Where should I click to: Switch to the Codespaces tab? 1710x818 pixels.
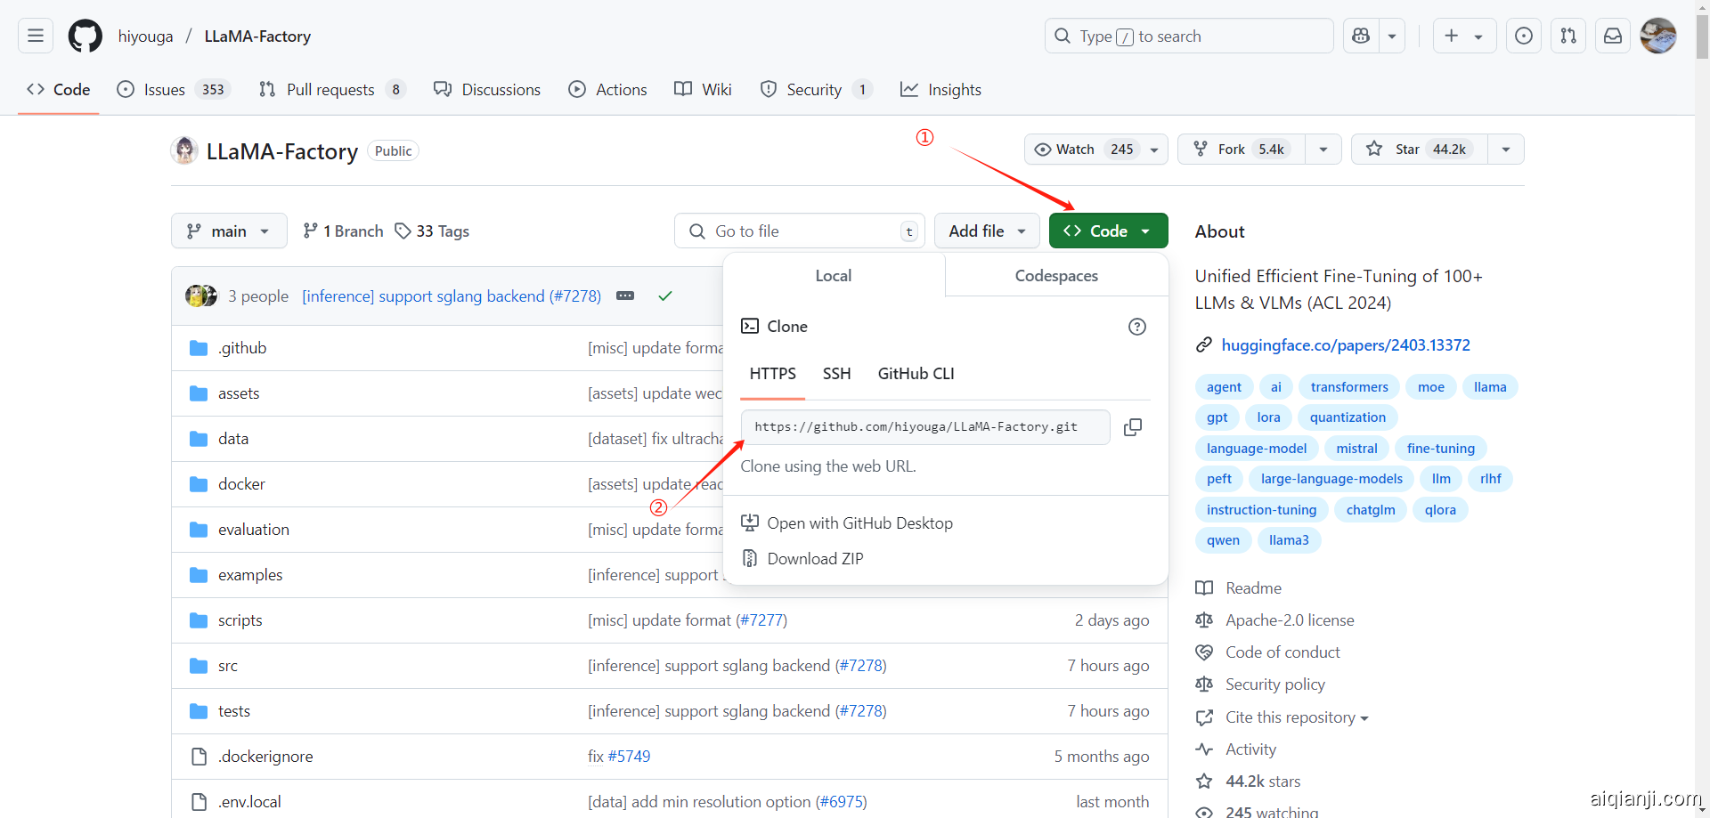click(x=1056, y=276)
